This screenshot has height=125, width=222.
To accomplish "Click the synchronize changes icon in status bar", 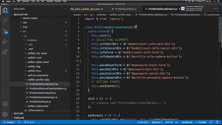I will tap(19, 122).
